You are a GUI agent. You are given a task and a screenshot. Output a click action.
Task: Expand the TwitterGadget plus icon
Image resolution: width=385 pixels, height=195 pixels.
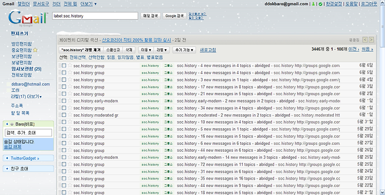(7, 158)
